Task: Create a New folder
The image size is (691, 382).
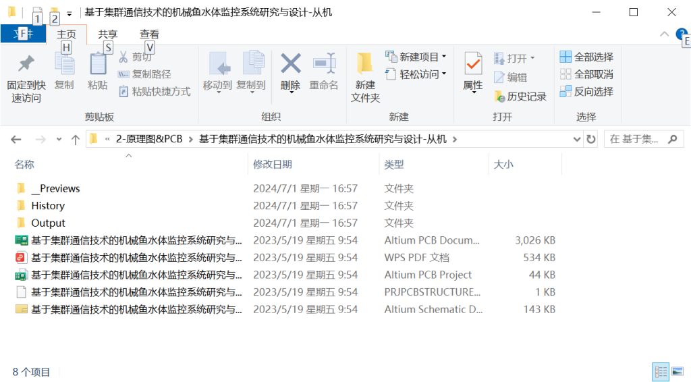Action: tap(365, 78)
